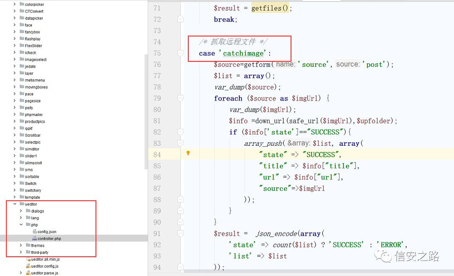Image resolution: width=454 pixels, height=276 pixels.
Task: Fold the case block at line 75
Action: pyautogui.click(x=180, y=53)
